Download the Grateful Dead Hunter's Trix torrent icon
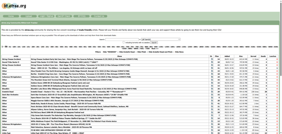 pyautogui.click(x=212, y=92)
